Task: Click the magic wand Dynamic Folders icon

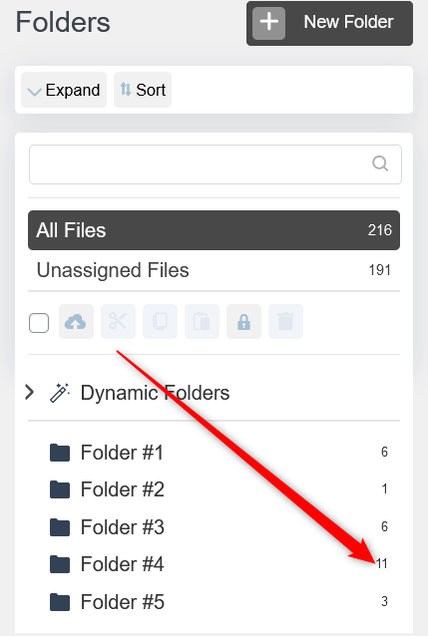Action: pyautogui.click(x=59, y=393)
